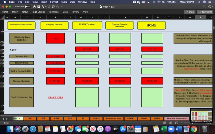
Task: Undo the last action
Action: 43,6
